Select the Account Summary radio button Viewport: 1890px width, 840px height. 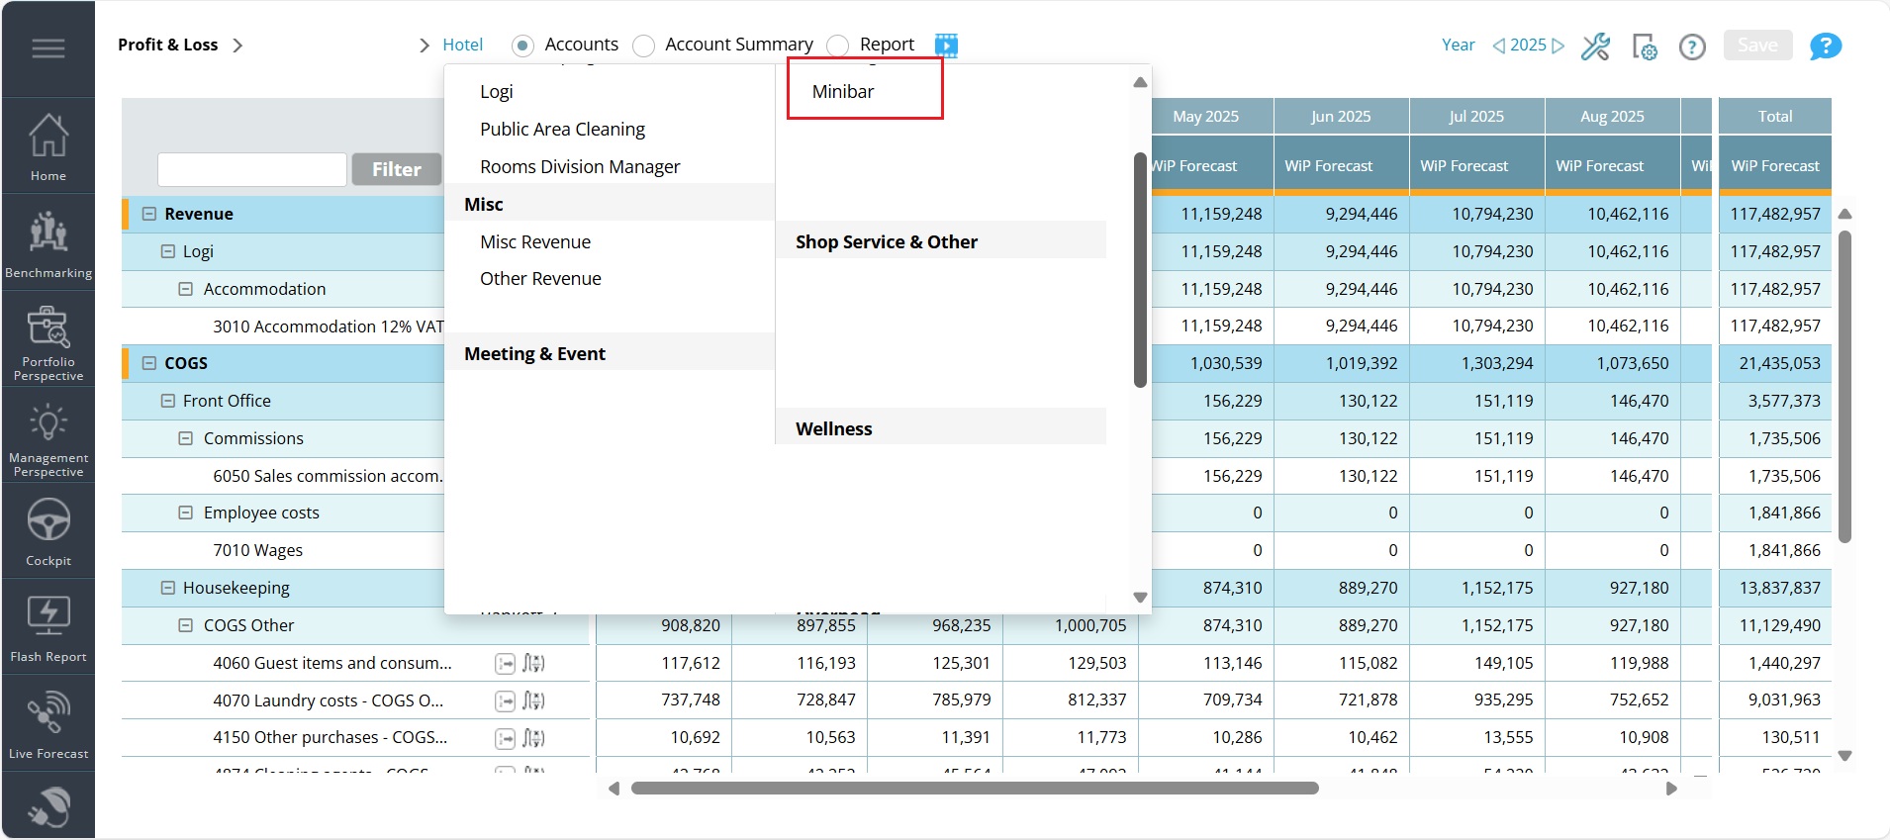pyautogui.click(x=643, y=46)
